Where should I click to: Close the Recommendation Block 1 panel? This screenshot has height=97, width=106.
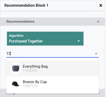pos(101,5)
